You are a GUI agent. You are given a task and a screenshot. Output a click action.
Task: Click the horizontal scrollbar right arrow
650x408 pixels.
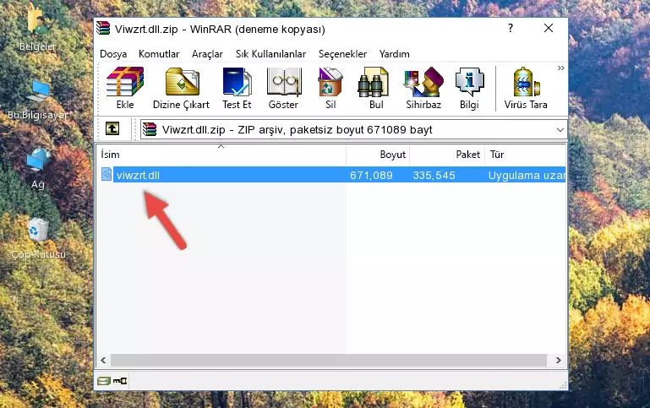pyautogui.click(x=559, y=360)
